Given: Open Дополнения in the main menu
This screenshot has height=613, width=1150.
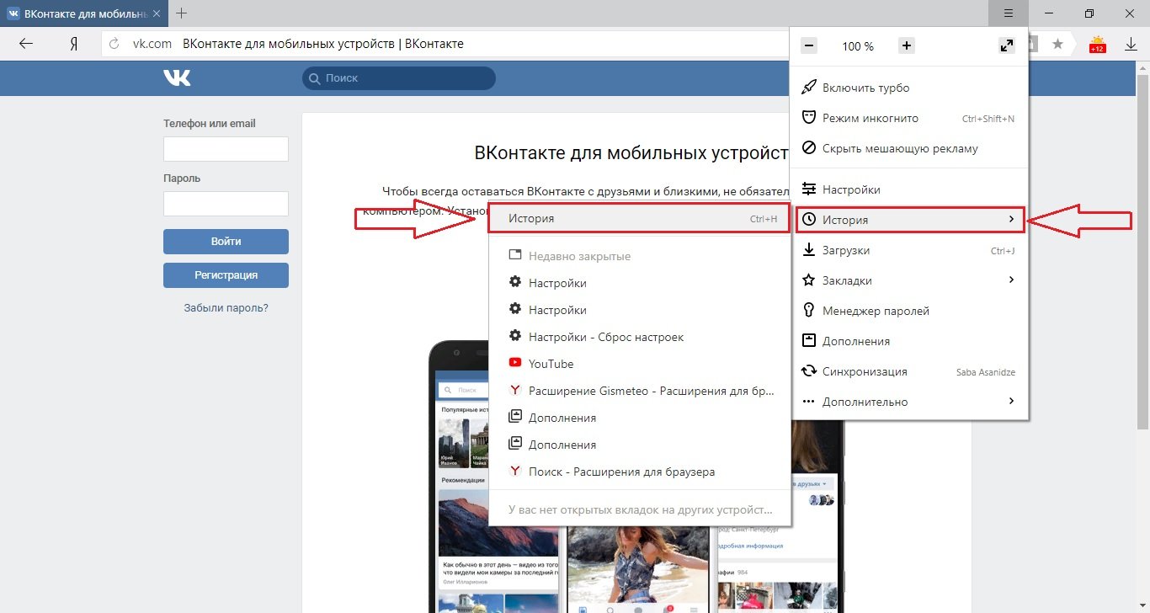Looking at the screenshot, I should pyautogui.click(x=909, y=341).
